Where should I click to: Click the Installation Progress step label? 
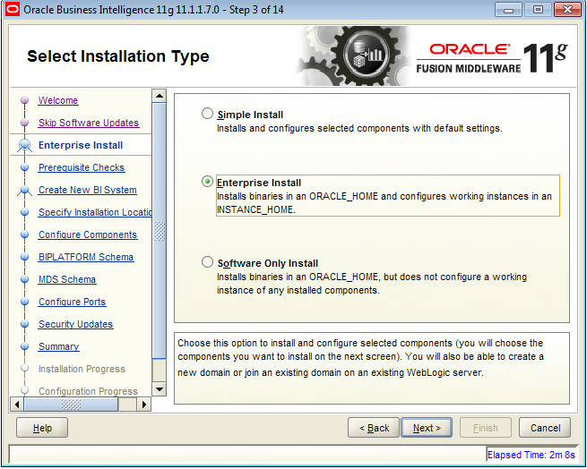(x=82, y=369)
